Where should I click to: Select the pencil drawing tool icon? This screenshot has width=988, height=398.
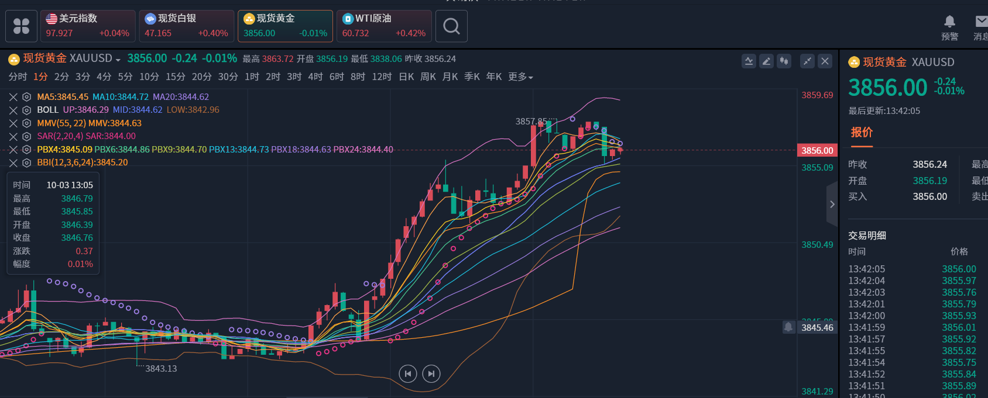[766, 61]
